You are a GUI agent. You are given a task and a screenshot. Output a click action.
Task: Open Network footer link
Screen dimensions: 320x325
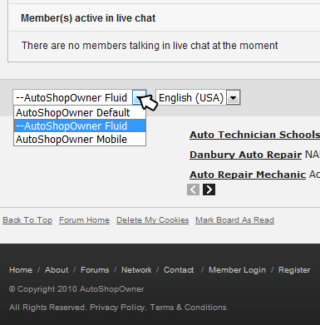(136, 270)
